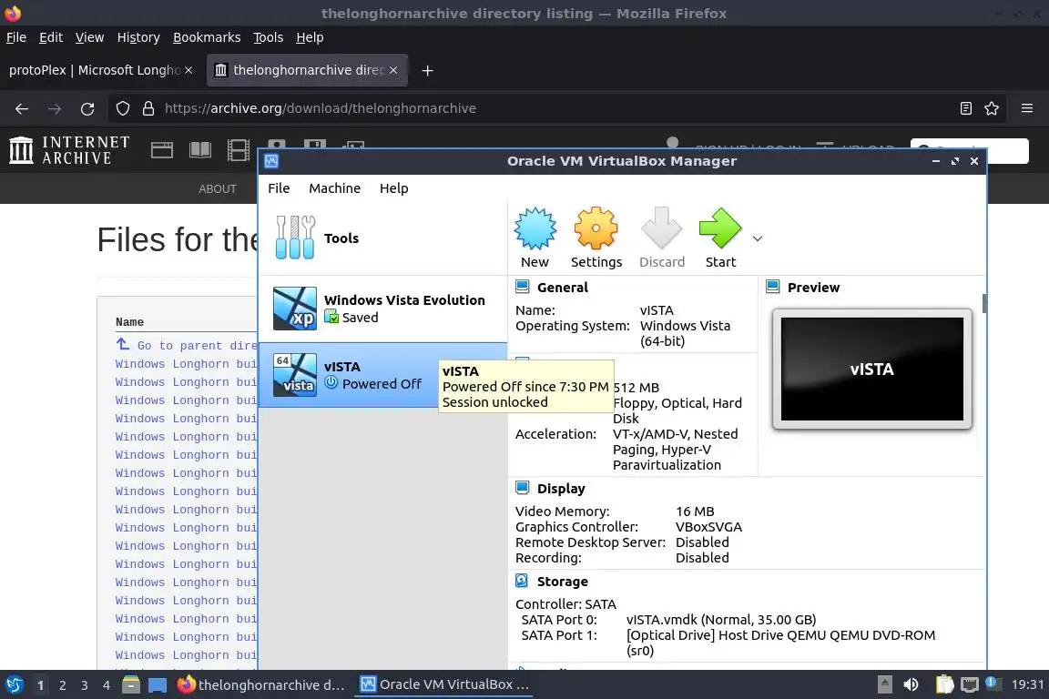
Task: Close the thelonghornarchive tab
Action: click(393, 70)
